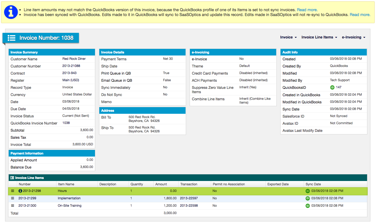The width and height of the screenshot is (376, 224).
Task: Sort line items by Item Name column
Action: point(66,184)
